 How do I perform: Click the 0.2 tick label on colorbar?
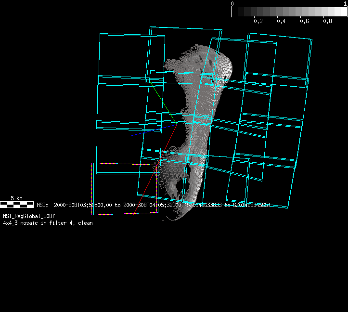pos(258,22)
